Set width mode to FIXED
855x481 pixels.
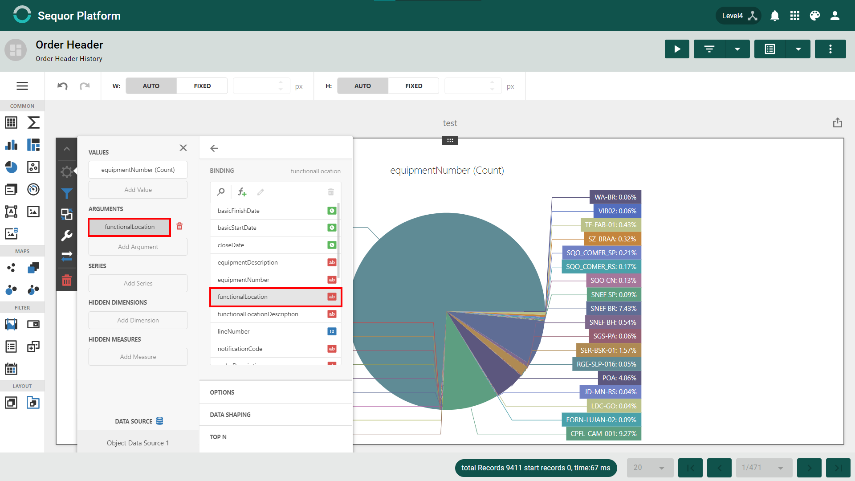(x=202, y=86)
